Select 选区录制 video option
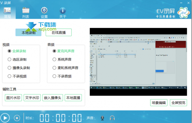 (x=17, y=59)
